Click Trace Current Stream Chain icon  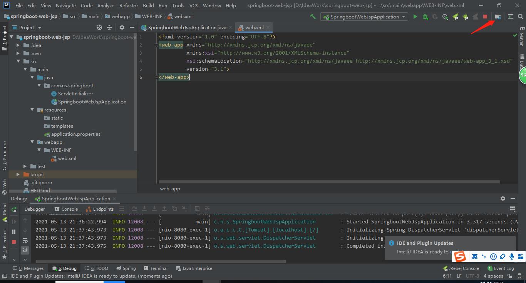(207, 208)
